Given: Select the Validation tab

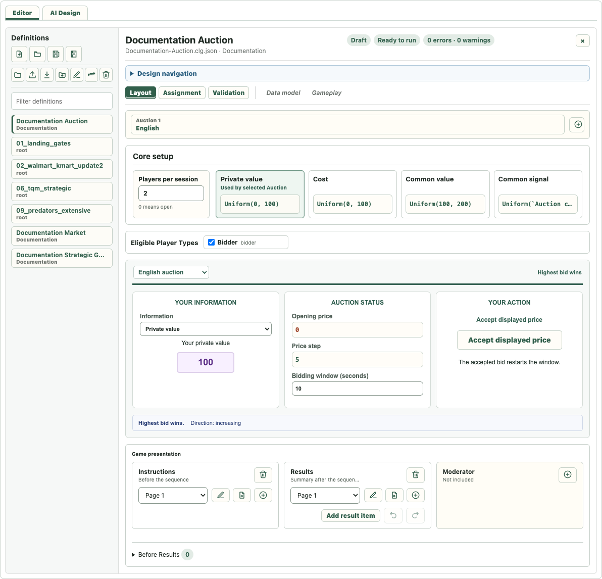Looking at the screenshot, I should point(228,93).
